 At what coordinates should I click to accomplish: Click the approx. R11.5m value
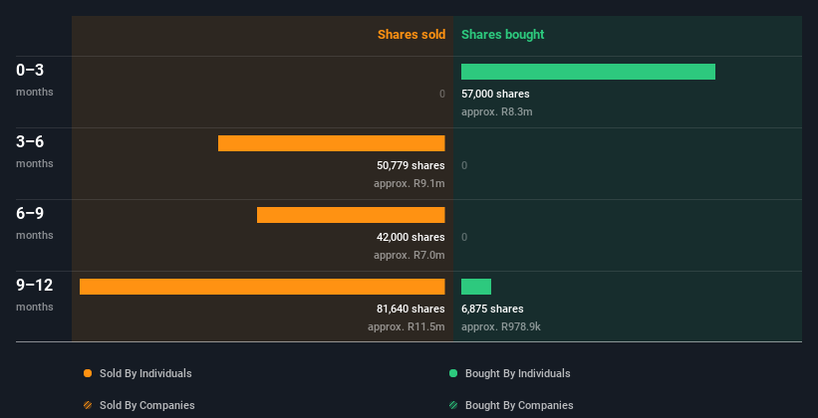pyautogui.click(x=406, y=326)
